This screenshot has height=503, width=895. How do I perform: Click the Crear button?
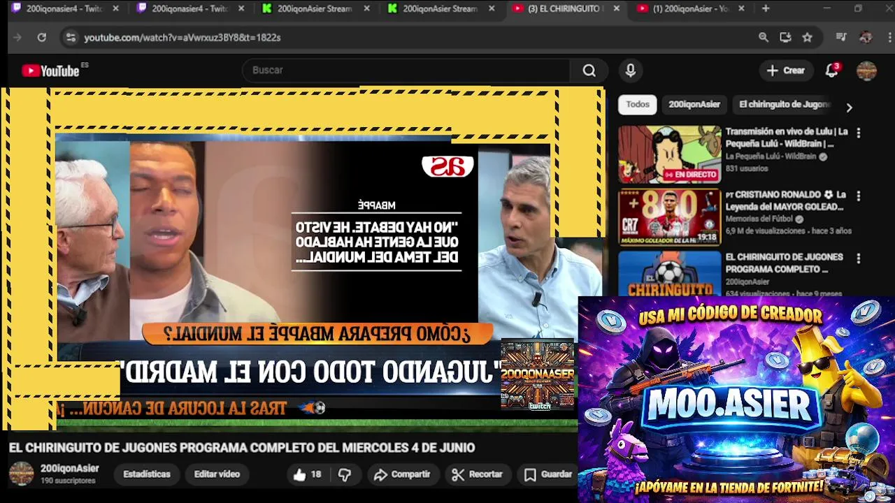point(786,71)
